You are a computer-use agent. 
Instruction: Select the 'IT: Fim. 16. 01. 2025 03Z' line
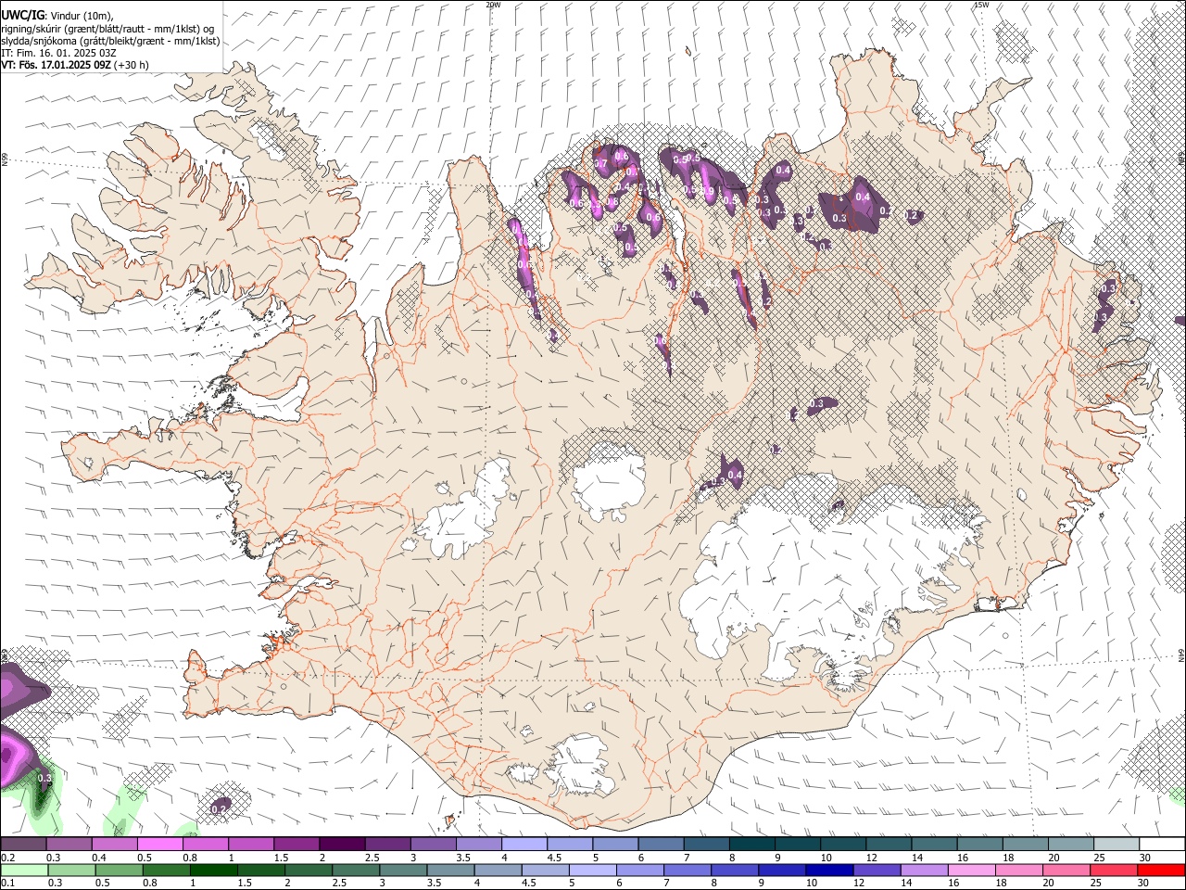(58, 53)
